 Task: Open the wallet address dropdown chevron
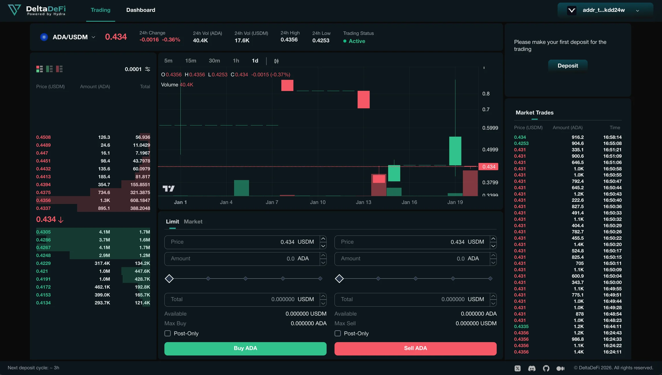638,11
